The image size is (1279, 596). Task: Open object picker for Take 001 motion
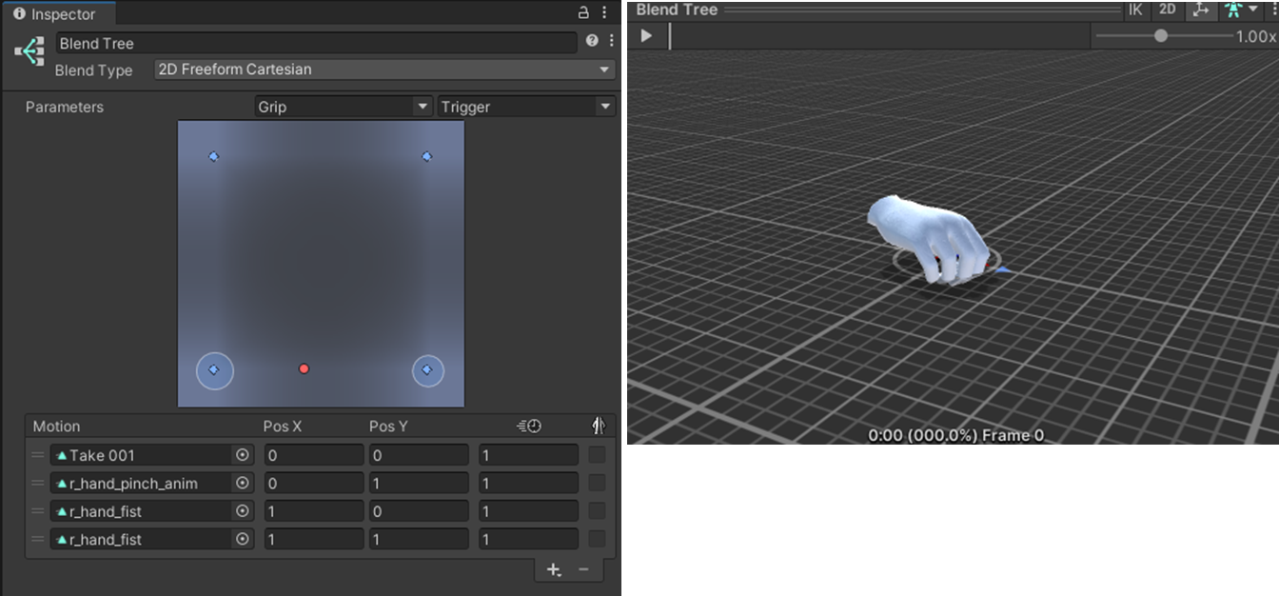(x=243, y=455)
